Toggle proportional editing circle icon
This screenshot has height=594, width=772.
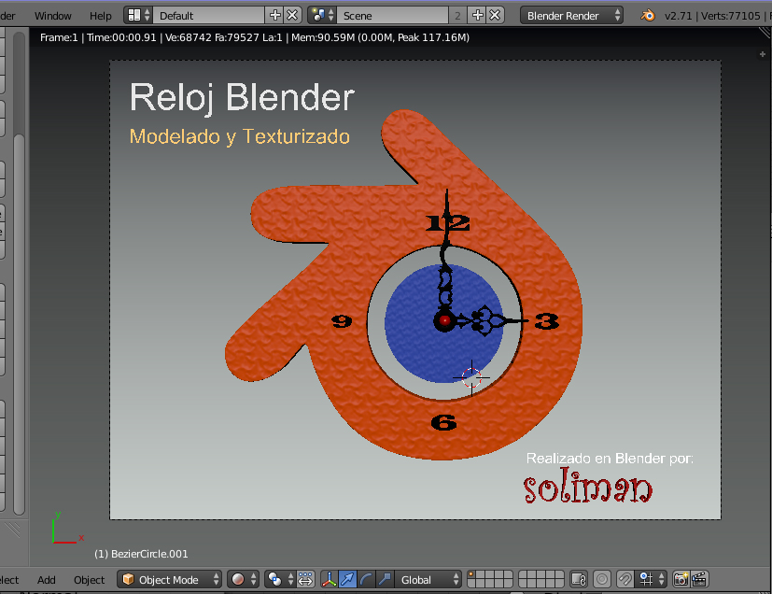click(x=602, y=579)
